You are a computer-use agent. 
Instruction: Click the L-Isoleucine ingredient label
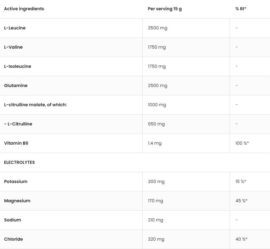[x=18, y=66]
